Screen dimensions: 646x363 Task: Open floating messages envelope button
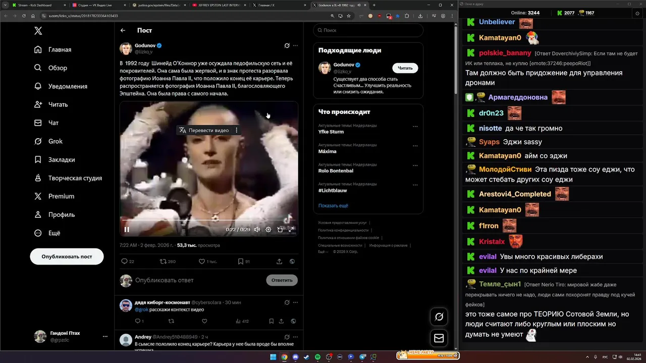point(439,338)
